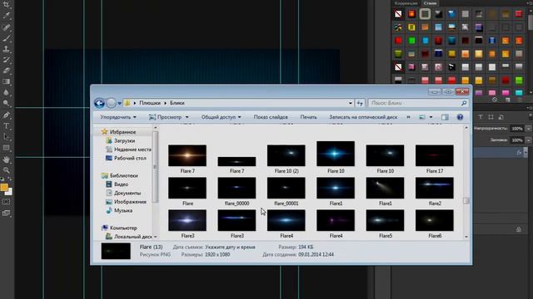Select the Brush tool
Viewport: 533px width, 299px height.
point(6,38)
